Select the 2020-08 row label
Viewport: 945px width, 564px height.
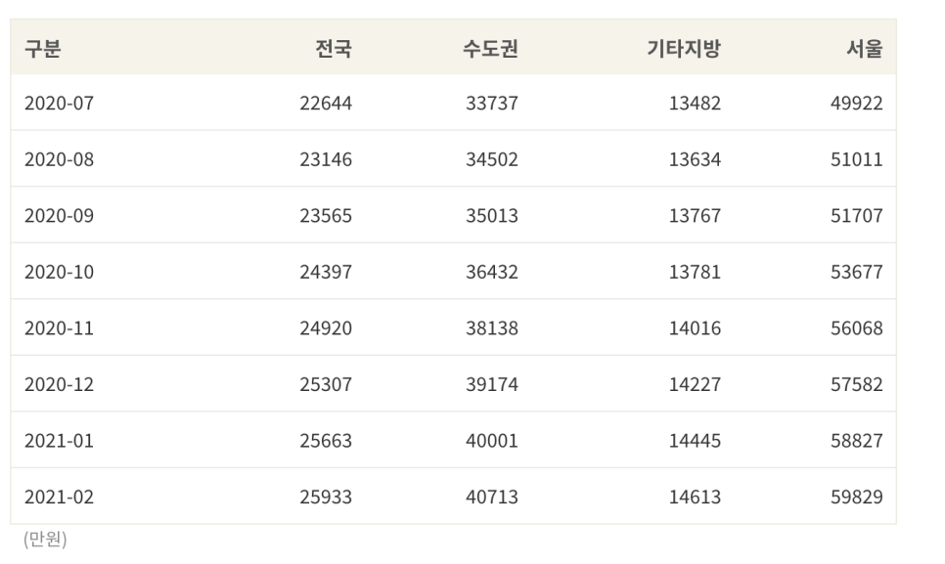tap(59, 159)
